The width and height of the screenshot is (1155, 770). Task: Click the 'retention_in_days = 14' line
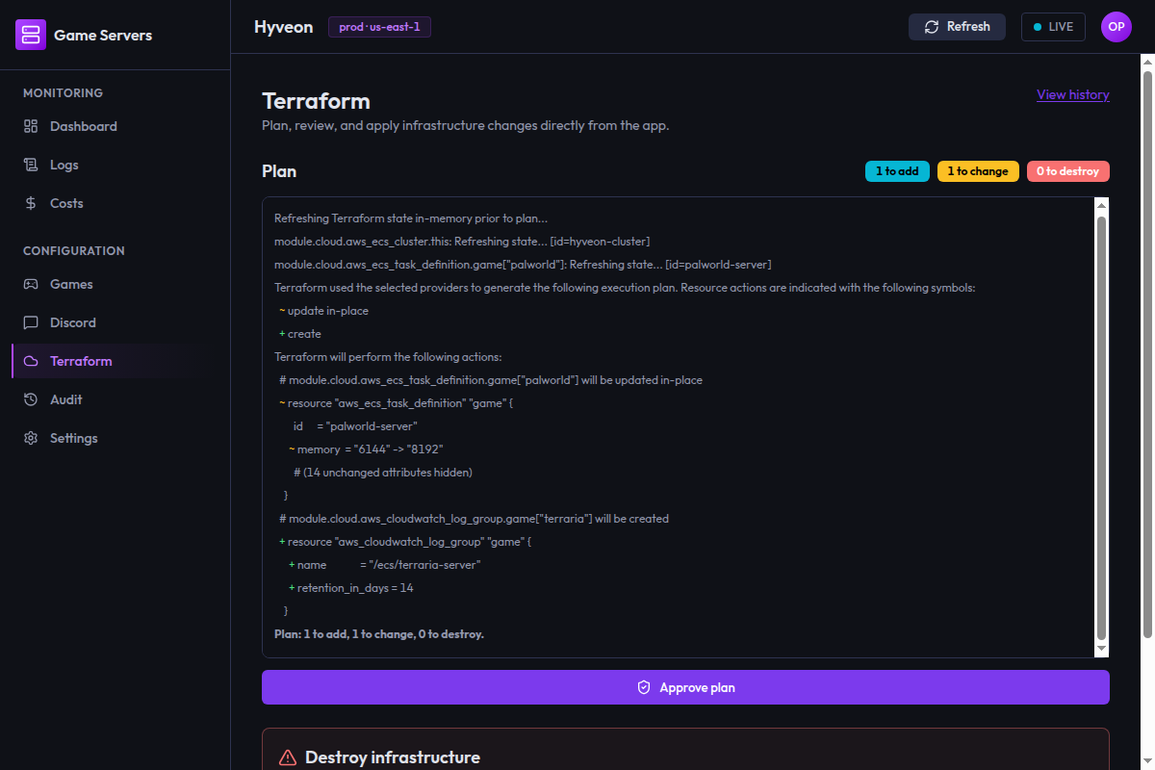pos(351,588)
